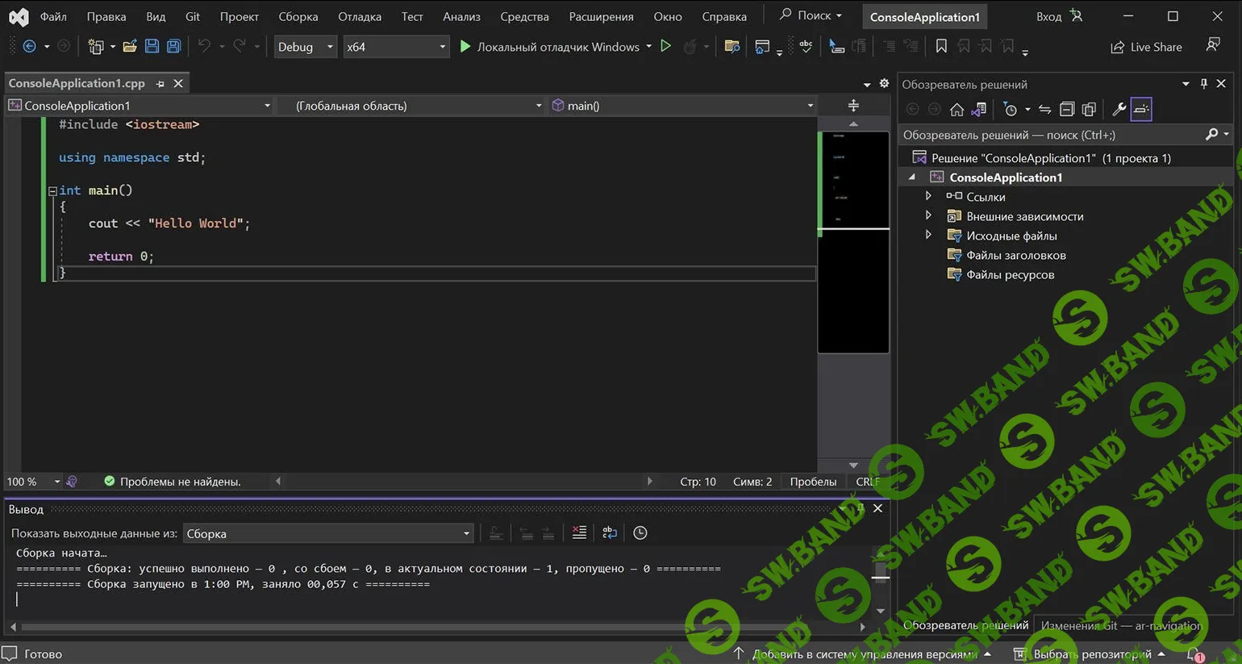Clear all text in the Output panel
The width and height of the screenshot is (1242, 664).
coord(579,532)
